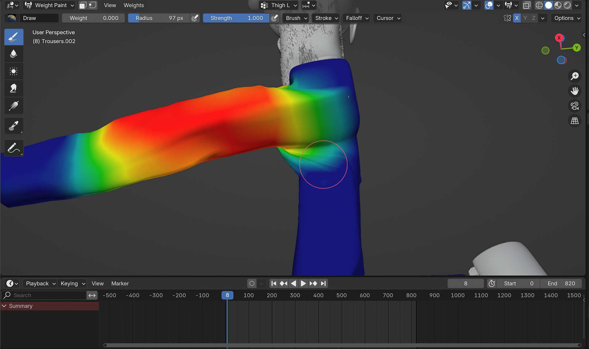Open the Options dropdown
This screenshot has width=589, height=349.
click(x=567, y=18)
